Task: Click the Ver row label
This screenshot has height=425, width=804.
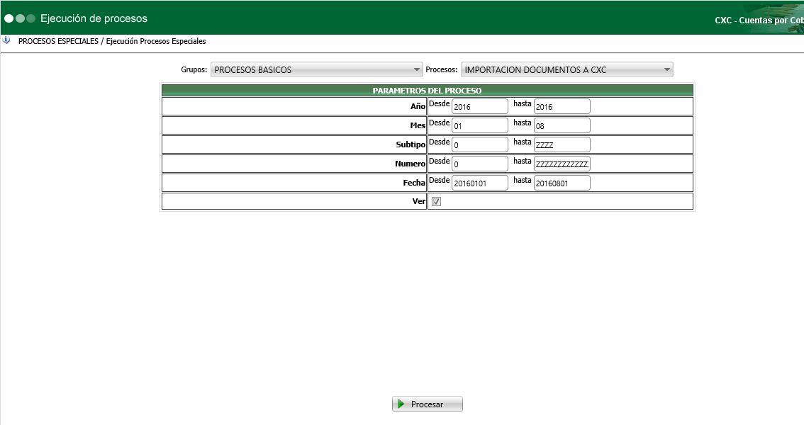Action: tap(419, 201)
